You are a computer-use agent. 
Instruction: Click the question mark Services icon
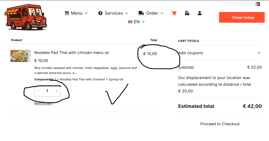(x=100, y=13)
